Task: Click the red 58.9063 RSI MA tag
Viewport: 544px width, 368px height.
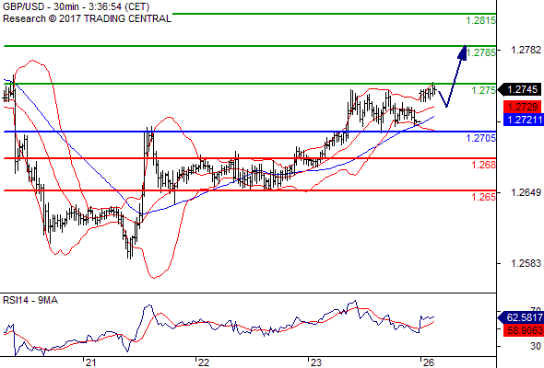Action: coord(523,330)
